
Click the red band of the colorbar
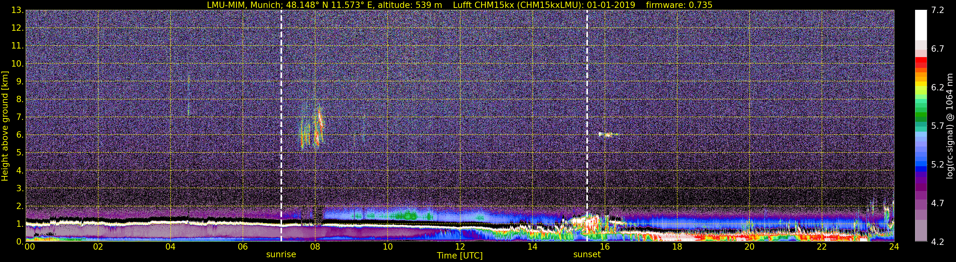coord(921,63)
